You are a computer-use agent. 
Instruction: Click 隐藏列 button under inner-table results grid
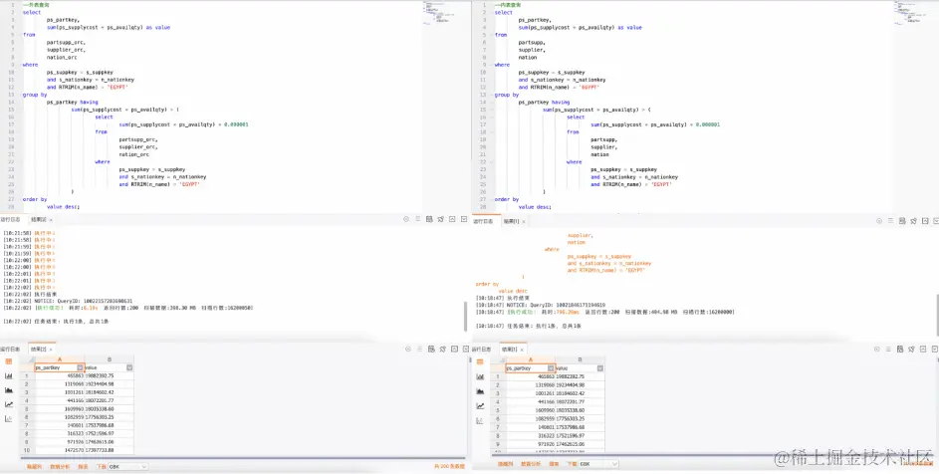tap(506, 464)
